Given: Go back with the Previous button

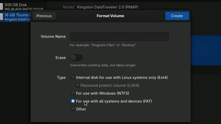Looking at the screenshot, I should point(44,16).
